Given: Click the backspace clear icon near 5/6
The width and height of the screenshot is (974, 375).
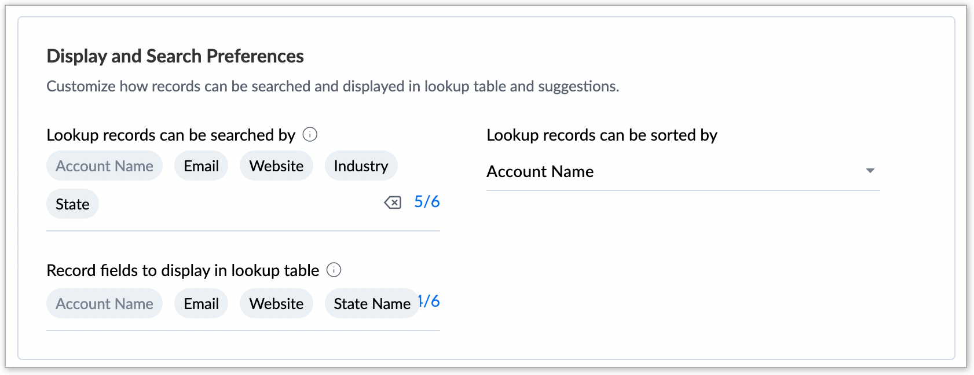Looking at the screenshot, I should [x=393, y=202].
